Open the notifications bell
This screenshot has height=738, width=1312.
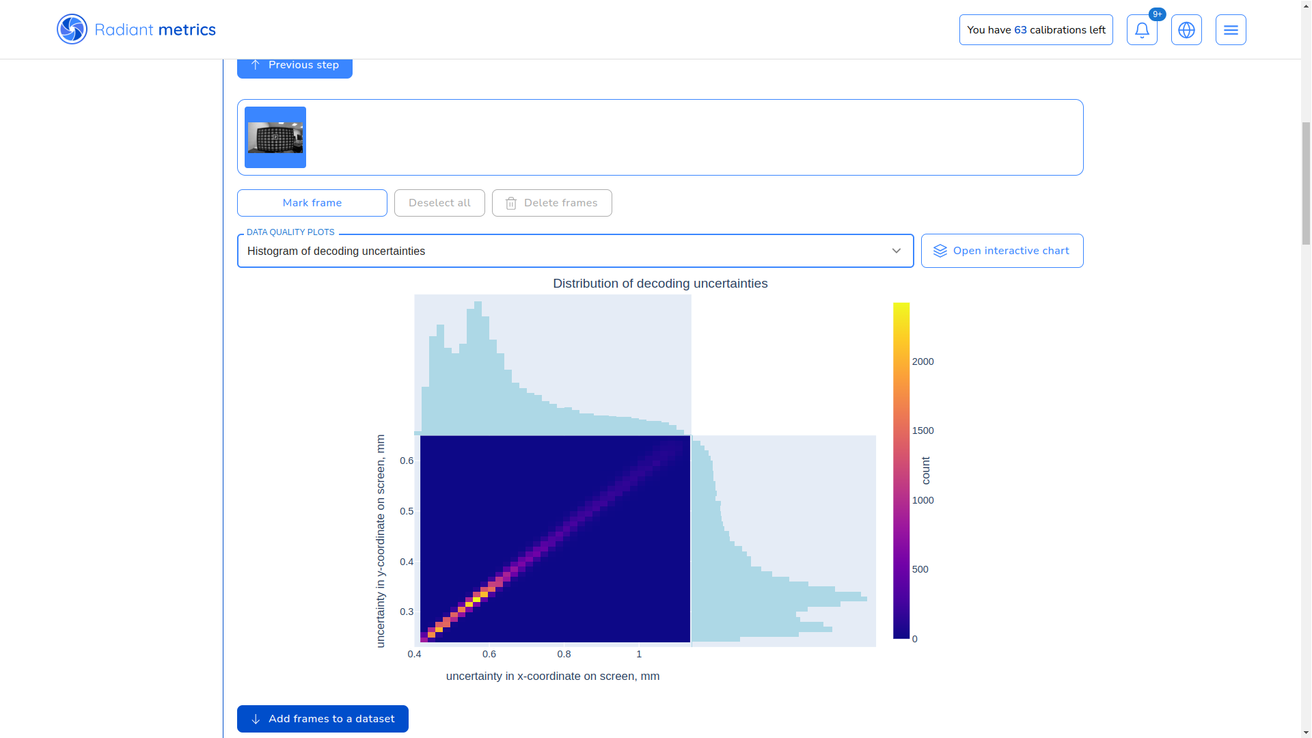tap(1142, 30)
